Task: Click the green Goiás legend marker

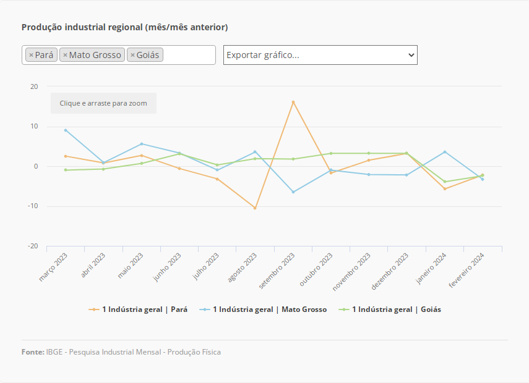Action: pyautogui.click(x=344, y=309)
